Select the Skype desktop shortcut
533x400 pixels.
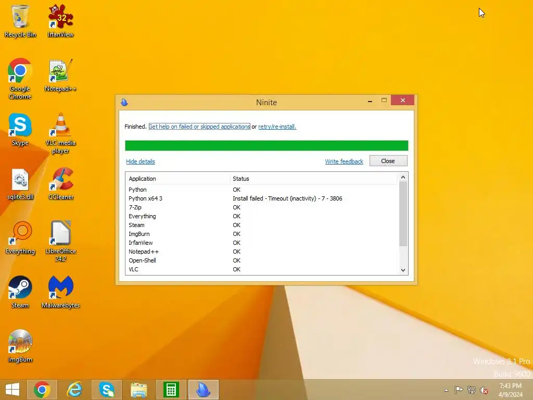(20, 130)
